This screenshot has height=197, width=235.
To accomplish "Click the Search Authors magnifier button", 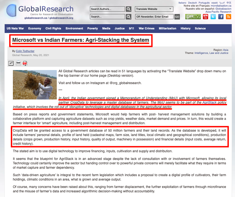I will (x=129, y=9).
